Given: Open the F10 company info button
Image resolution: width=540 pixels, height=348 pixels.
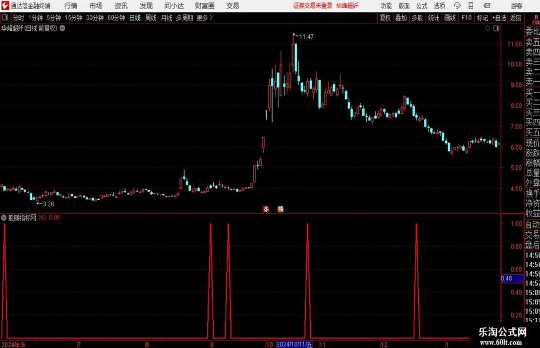Looking at the screenshot, I should tap(467, 18).
